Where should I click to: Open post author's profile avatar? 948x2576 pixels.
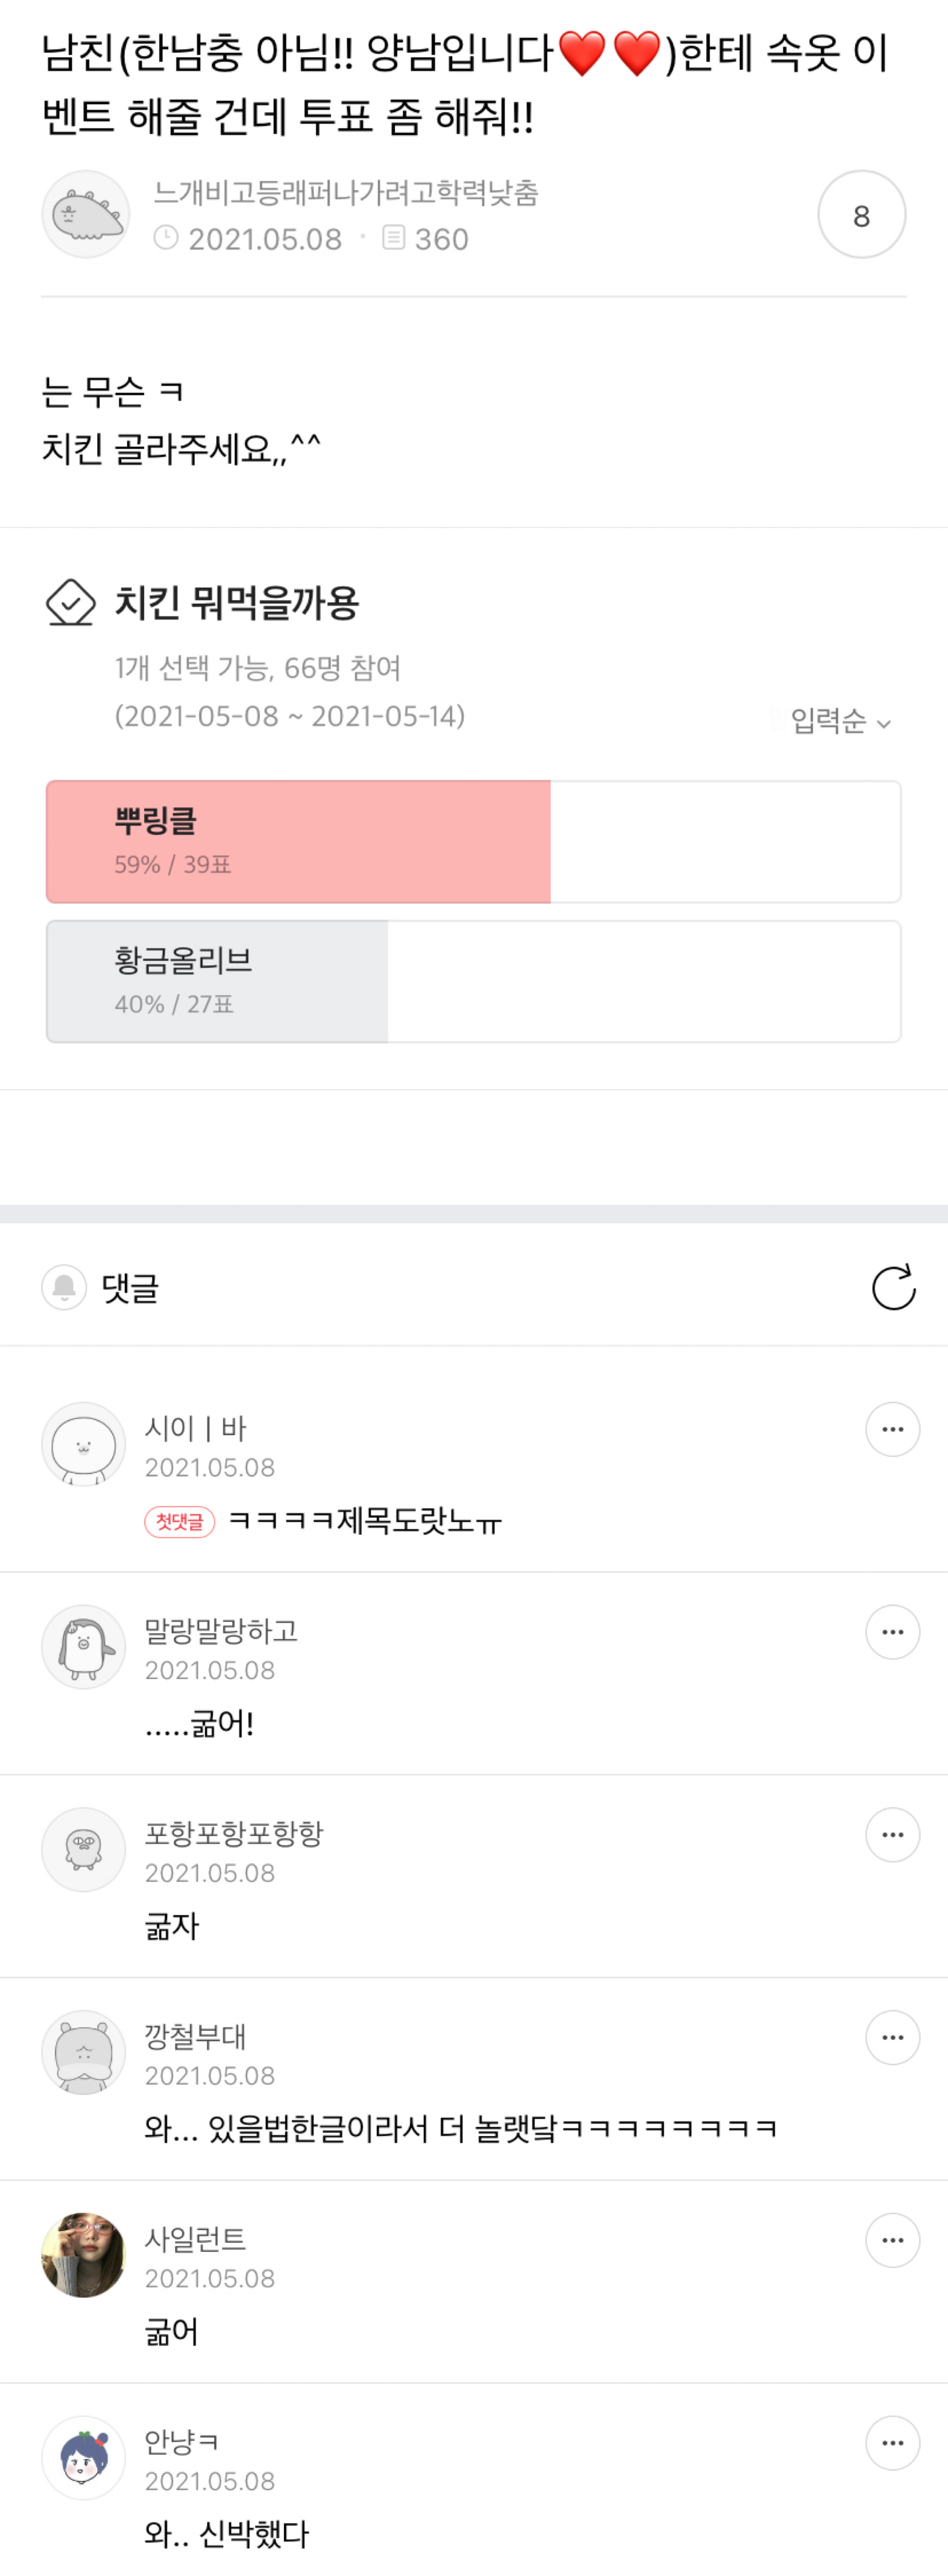[86, 215]
